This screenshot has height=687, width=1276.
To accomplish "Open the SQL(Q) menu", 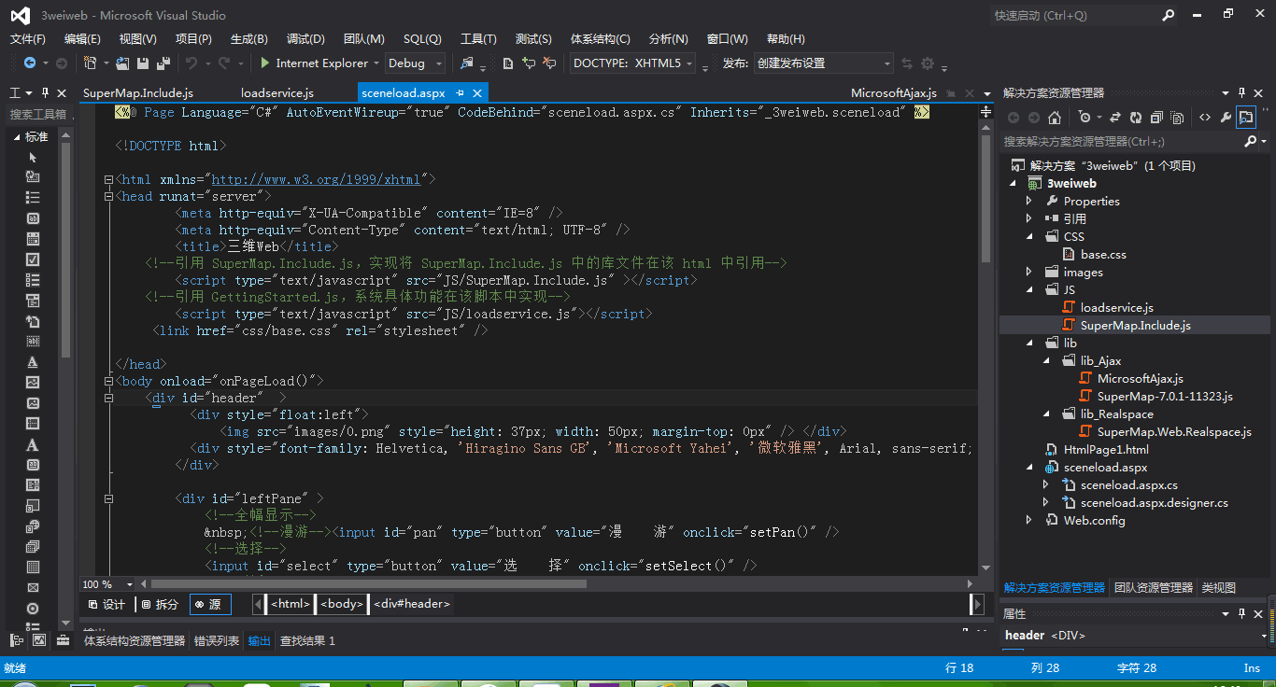I will click(x=422, y=39).
